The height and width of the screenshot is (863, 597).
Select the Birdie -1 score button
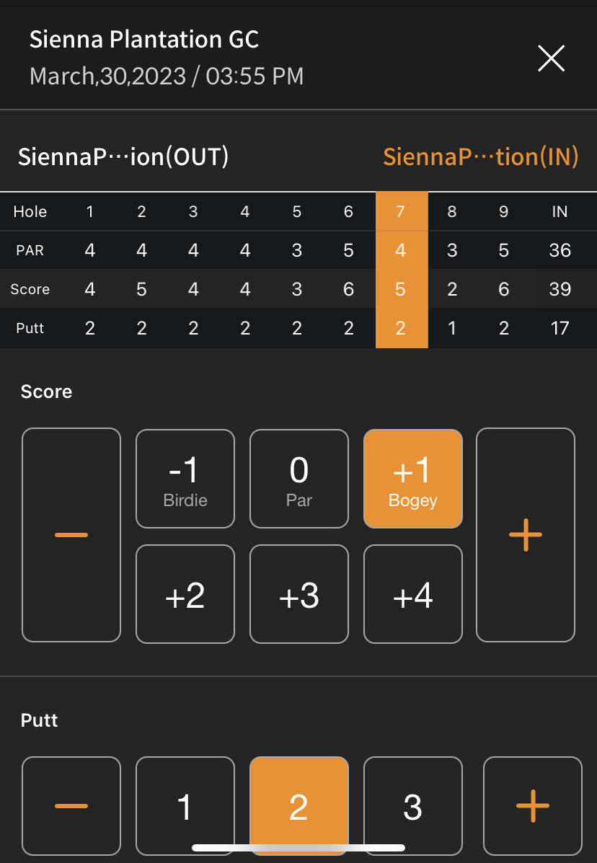(x=185, y=479)
